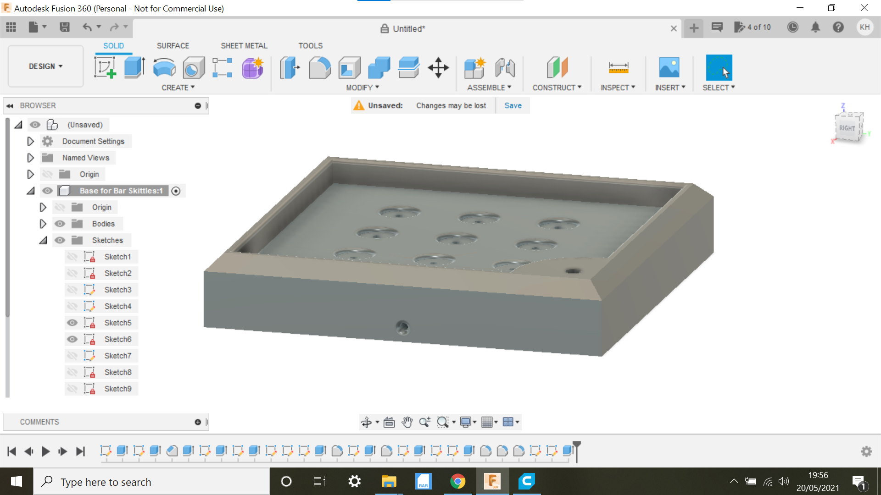Toggle visibility of Sketch6 layer
Viewport: 881px width, 495px height.
point(72,338)
